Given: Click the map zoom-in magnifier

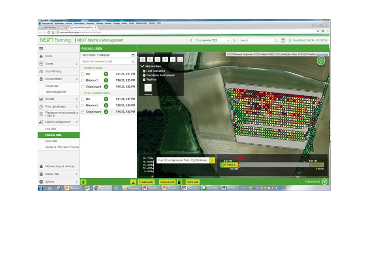Looking at the screenshot, I should pos(150,60).
